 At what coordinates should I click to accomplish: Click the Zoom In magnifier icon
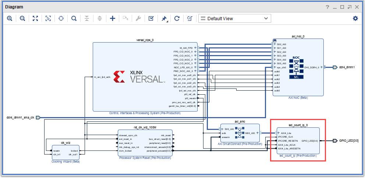click(10, 18)
